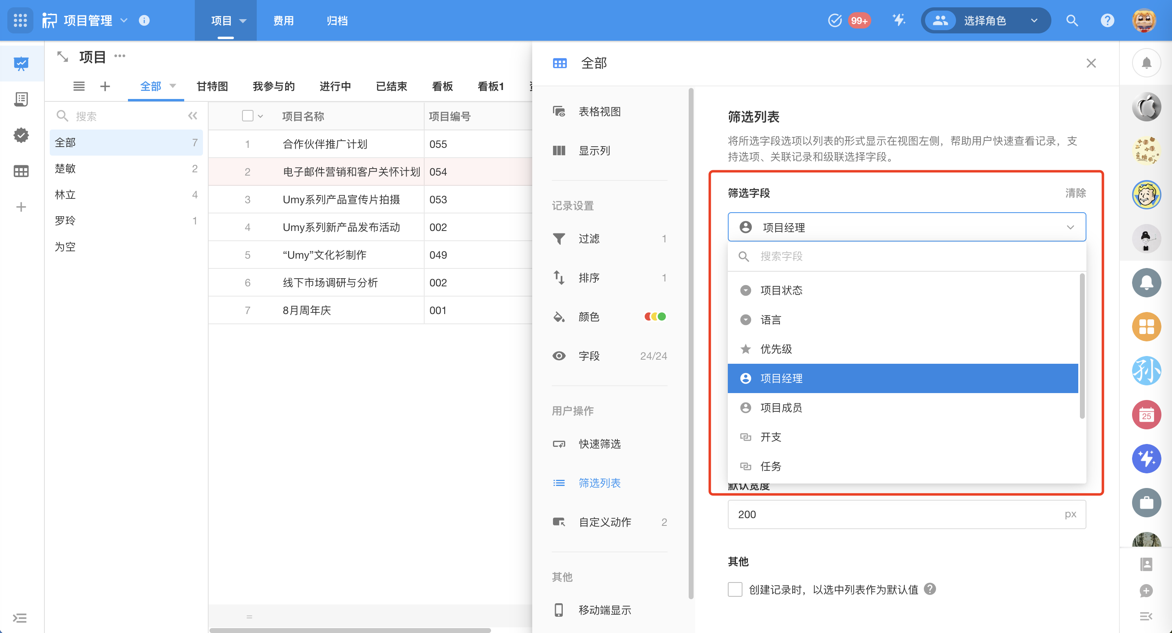Select the table grid icon in left sidebar
The height and width of the screenshot is (633, 1172).
[21, 171]
